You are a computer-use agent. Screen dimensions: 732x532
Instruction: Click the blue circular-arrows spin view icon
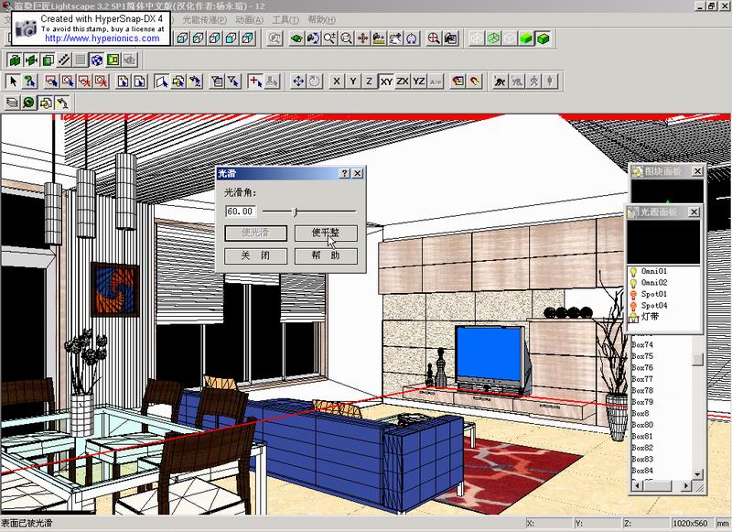(412, 38)
